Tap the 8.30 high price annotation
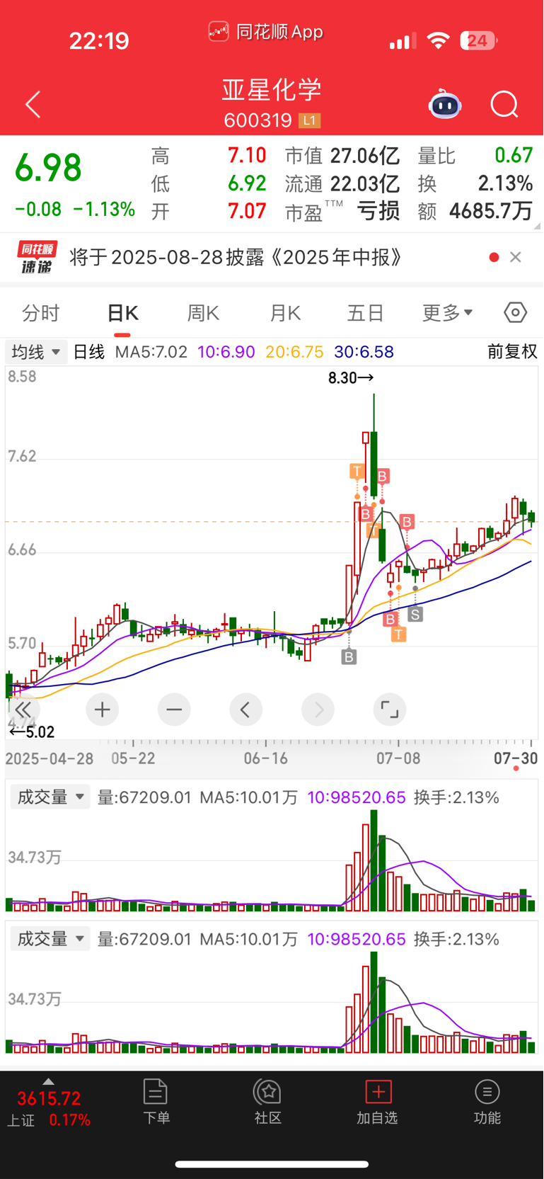The image size is (544, 1179). (351, 378)
